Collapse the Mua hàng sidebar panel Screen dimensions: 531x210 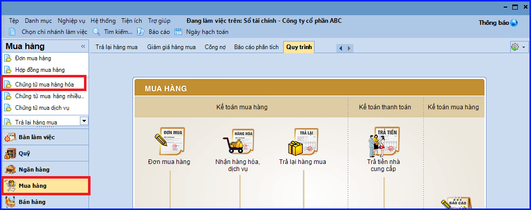pos(83,47)
